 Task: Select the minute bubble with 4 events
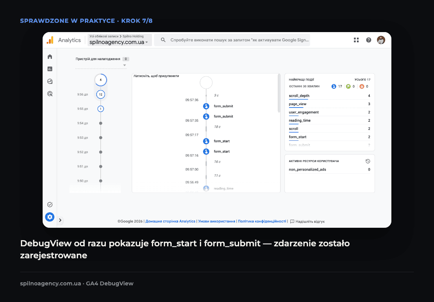100,80
